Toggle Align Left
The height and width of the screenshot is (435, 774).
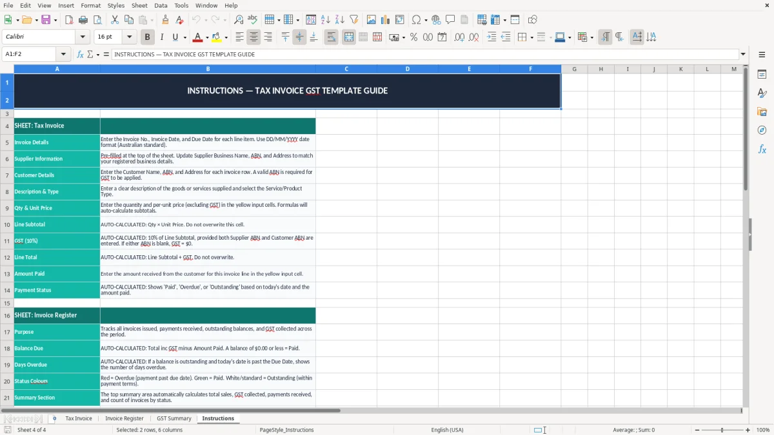pos(239,37)
